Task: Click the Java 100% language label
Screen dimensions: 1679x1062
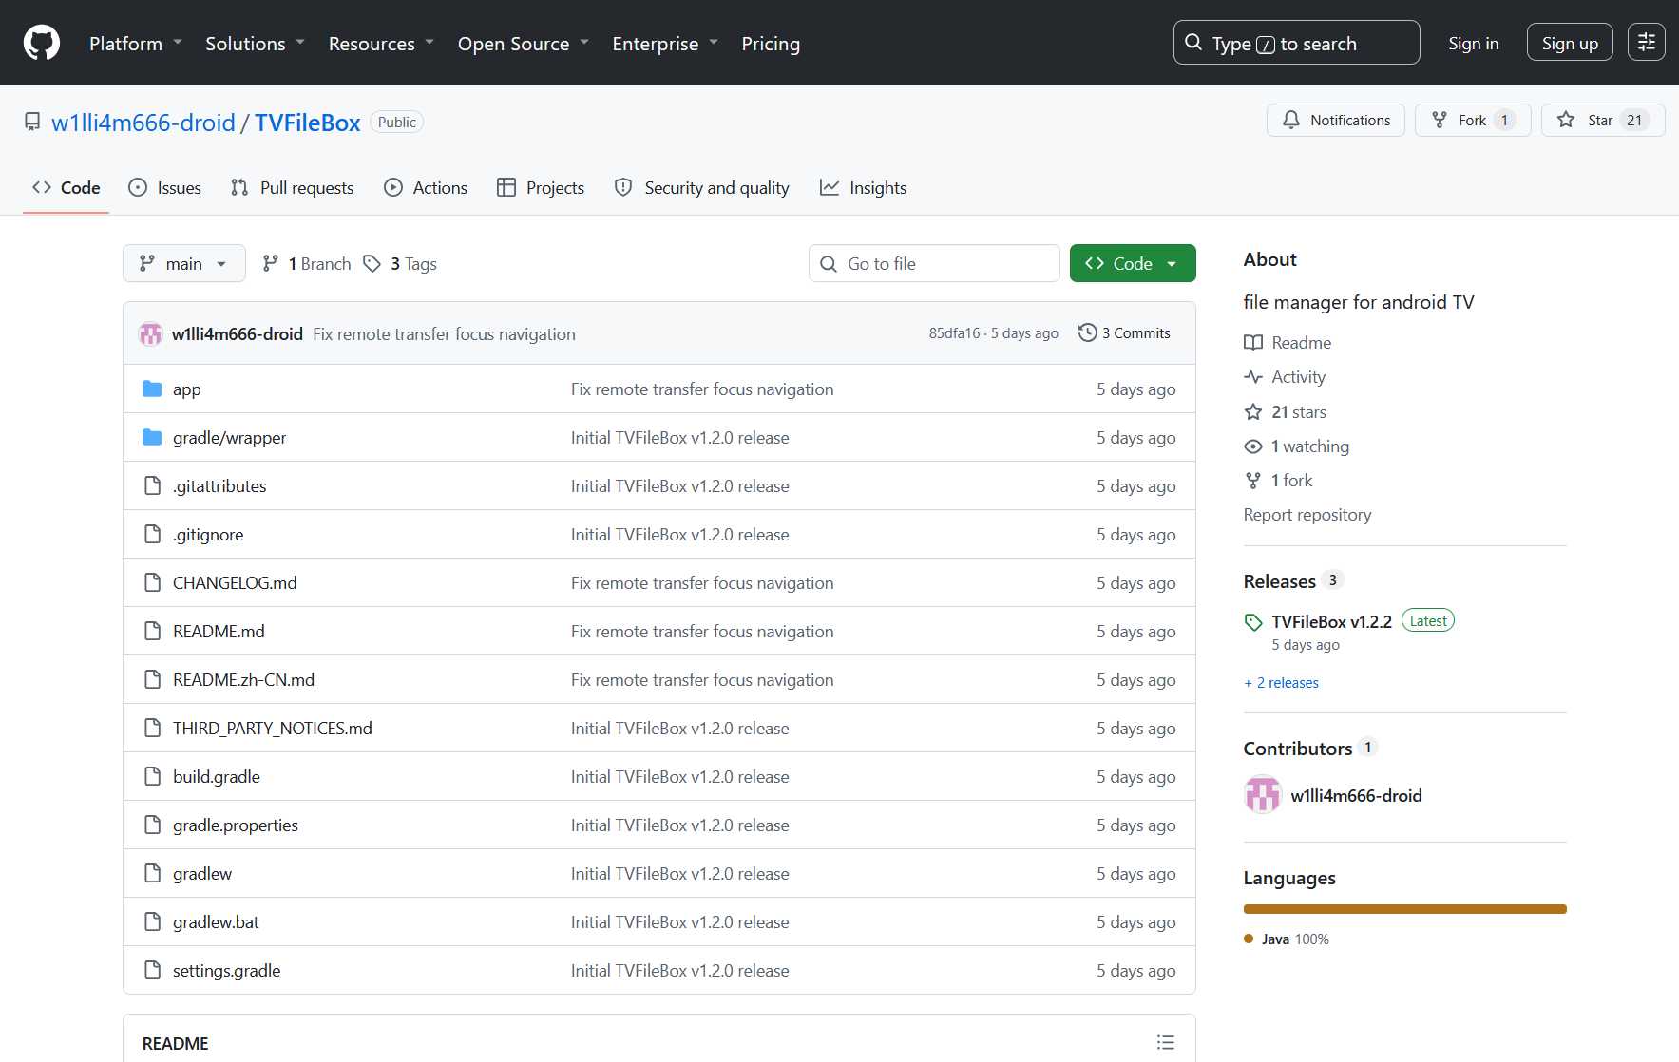Action: click(1287, 939)
